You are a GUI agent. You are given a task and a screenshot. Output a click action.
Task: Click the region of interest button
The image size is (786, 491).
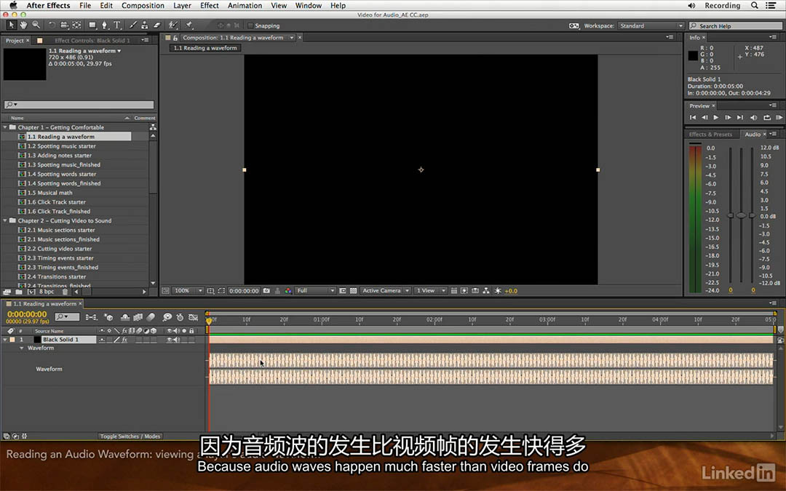[x=221, y=290]
